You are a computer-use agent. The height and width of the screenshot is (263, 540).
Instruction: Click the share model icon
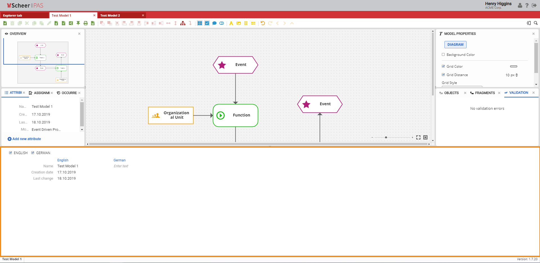point(71,23)
